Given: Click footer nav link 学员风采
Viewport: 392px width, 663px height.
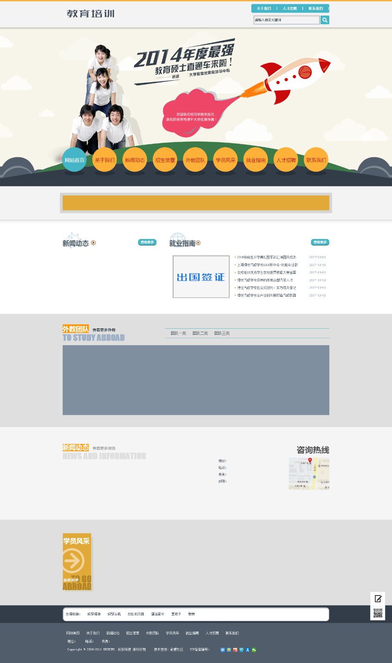Looking at the screenshot, I should tap(172, 633).
